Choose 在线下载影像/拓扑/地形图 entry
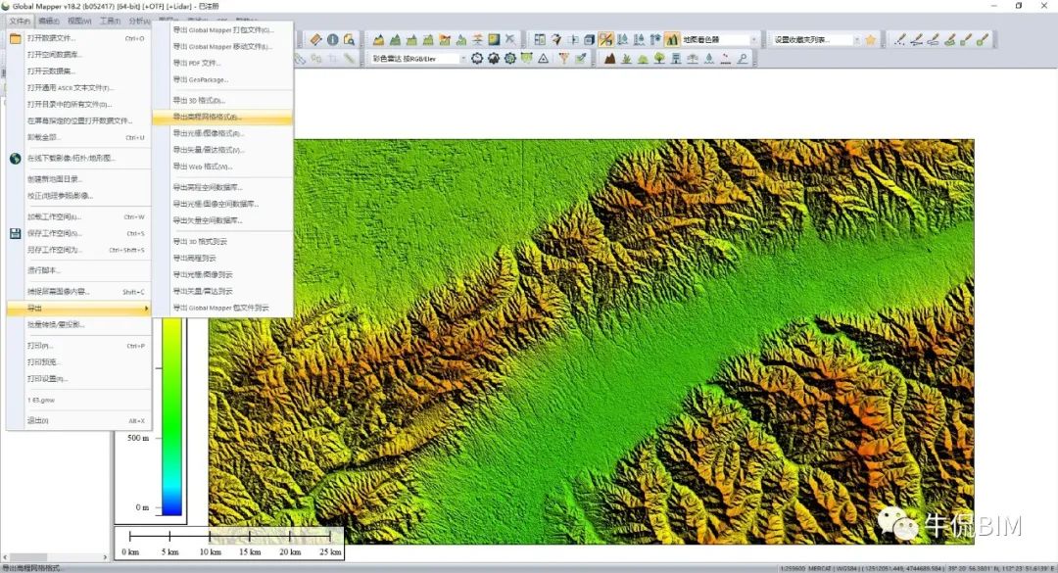This screenshot has height=573, width=1058. tap(78, 158)
